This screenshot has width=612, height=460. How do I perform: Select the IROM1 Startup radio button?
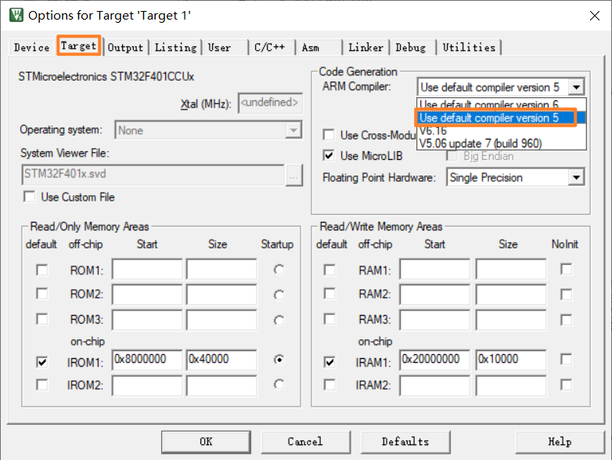click(279, 359)
